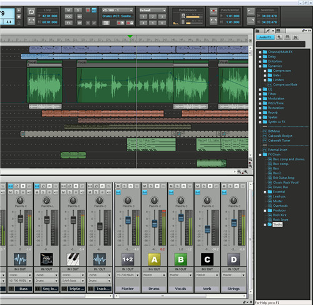Image resolution: width=313 pixels, height=305 pixels.
Task: Expand the Compressors folder
Action: [x=265, y=71]
